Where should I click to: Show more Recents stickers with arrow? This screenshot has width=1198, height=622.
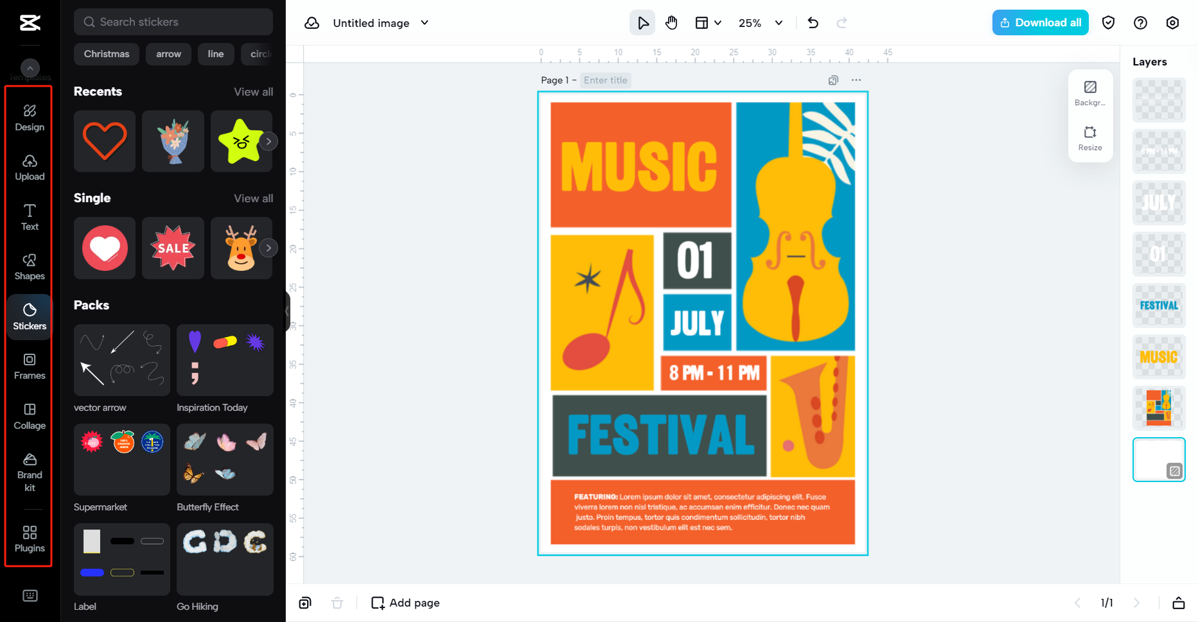point(269,141)
